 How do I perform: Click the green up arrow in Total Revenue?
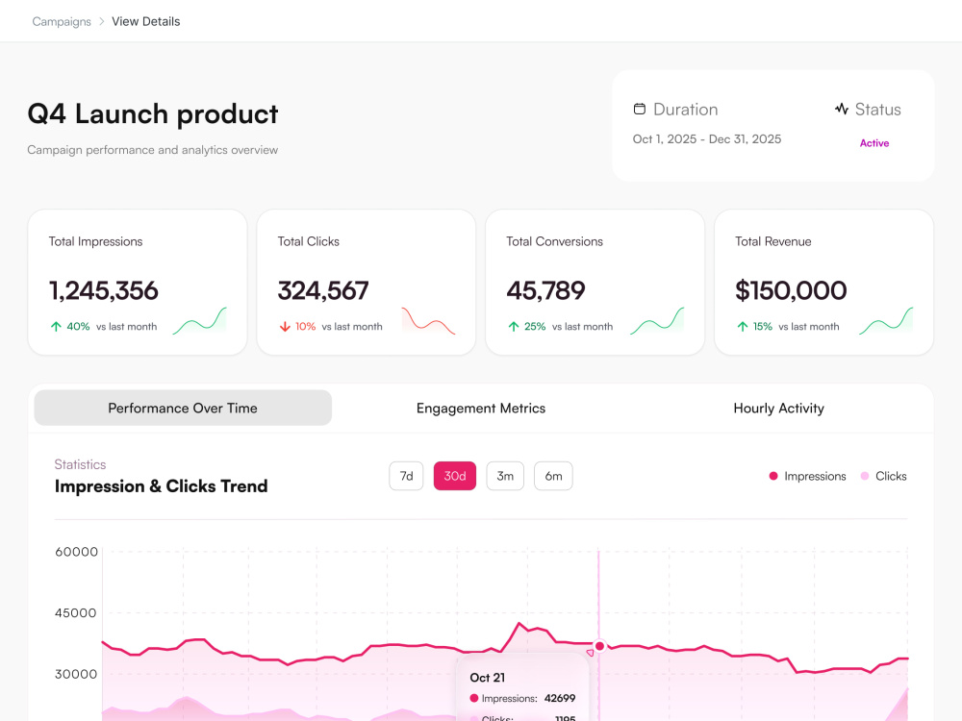click(743, 326)
